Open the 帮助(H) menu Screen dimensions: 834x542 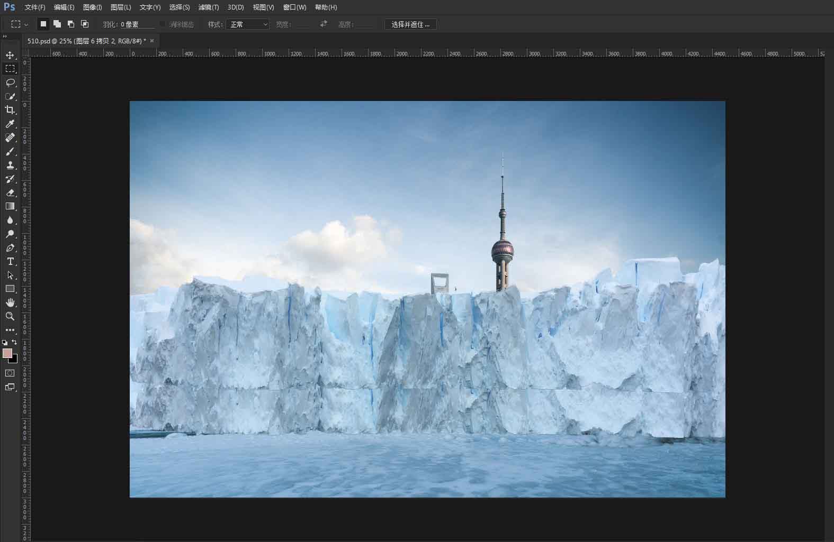326,7
